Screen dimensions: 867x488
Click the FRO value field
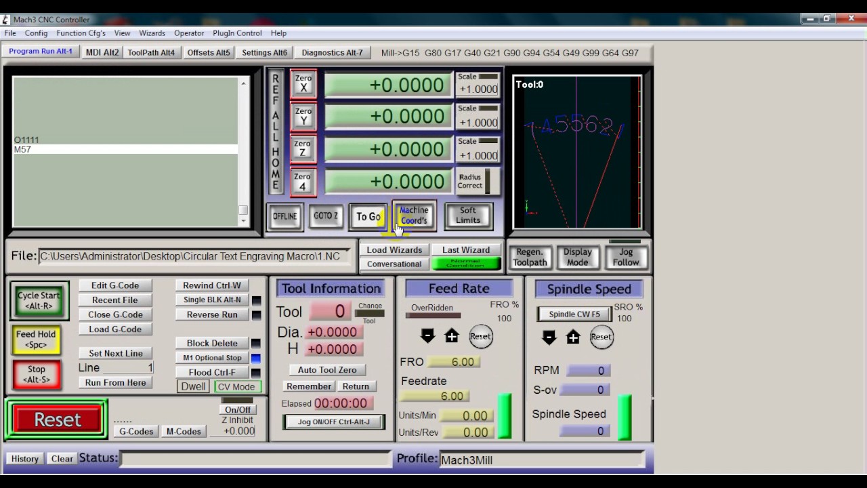pyautogui.click(x=454, y=362)
